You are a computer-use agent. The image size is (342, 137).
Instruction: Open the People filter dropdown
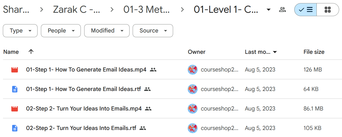[61, 31]
